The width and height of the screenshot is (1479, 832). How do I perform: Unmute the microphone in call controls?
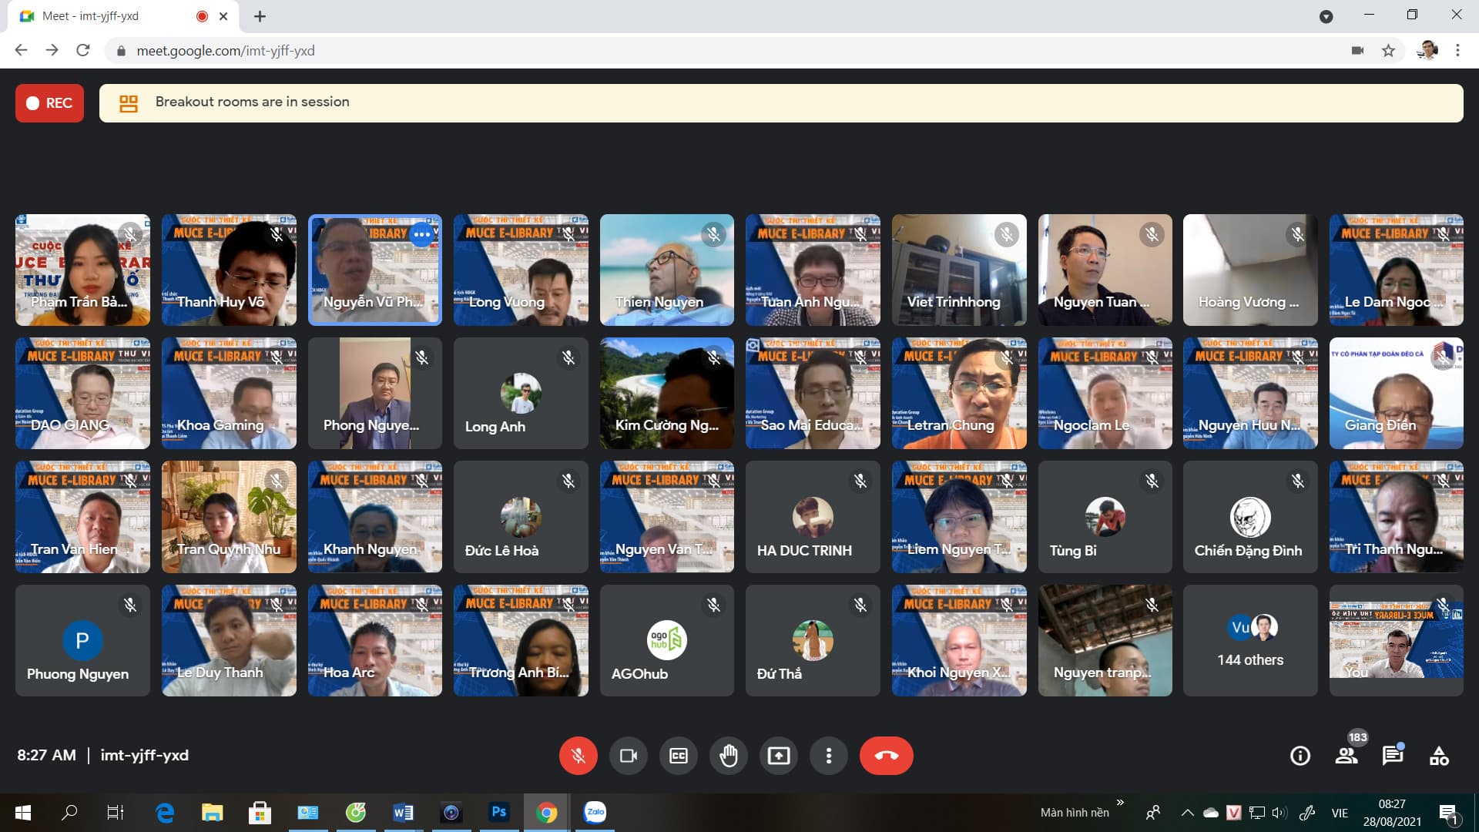(578, 756)
